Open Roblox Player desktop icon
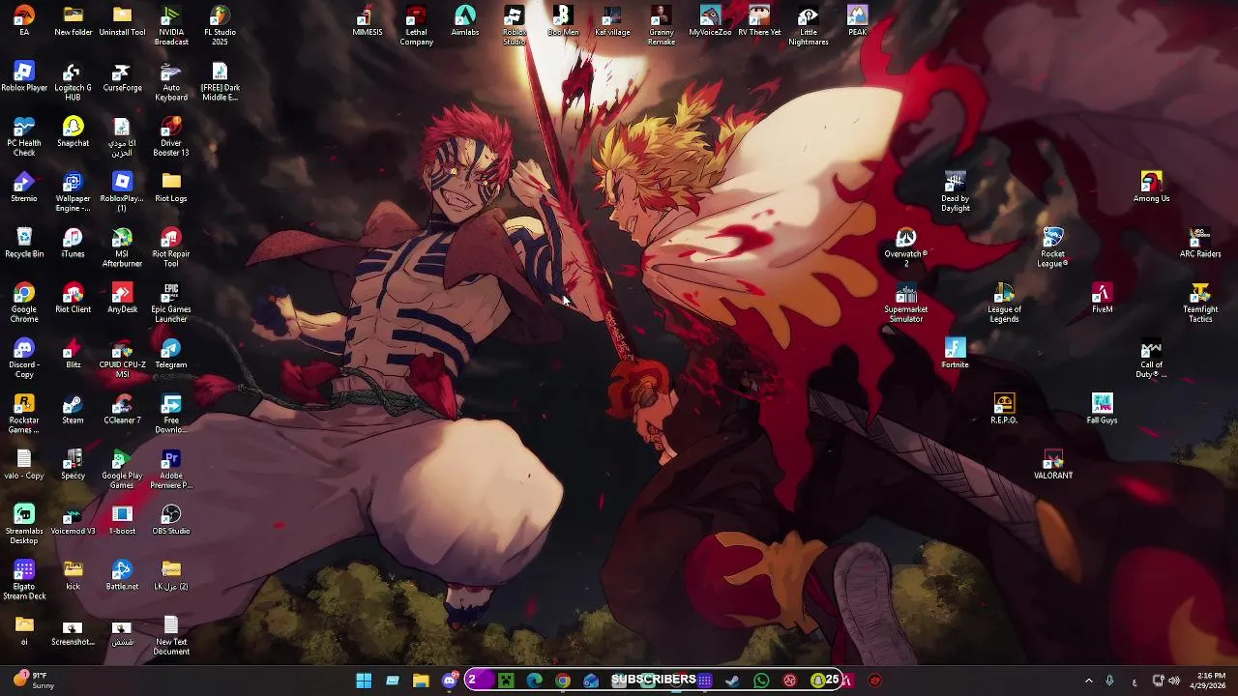The height and width of the screenshot is (696, 1238). point(24,77)
